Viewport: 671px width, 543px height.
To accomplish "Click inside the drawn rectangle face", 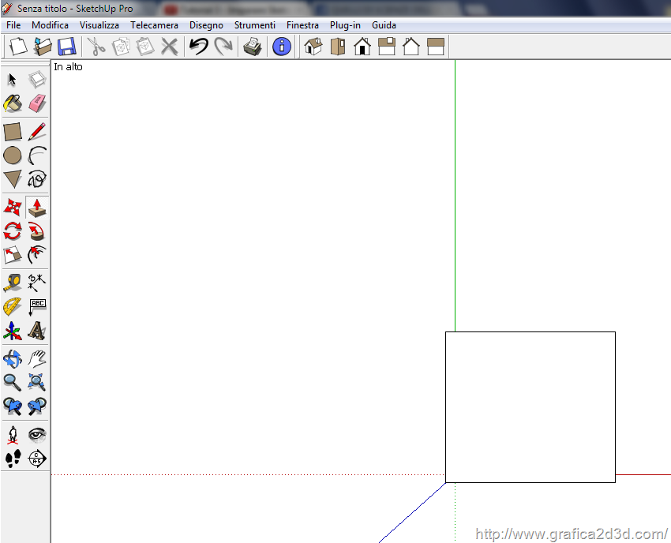I will tap(530, 407).
